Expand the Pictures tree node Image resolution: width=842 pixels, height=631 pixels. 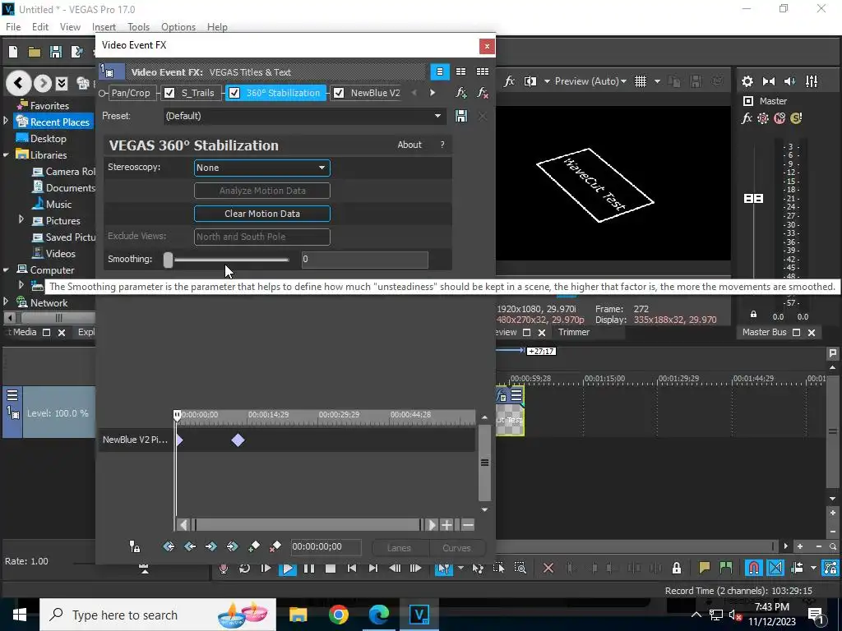21,219
